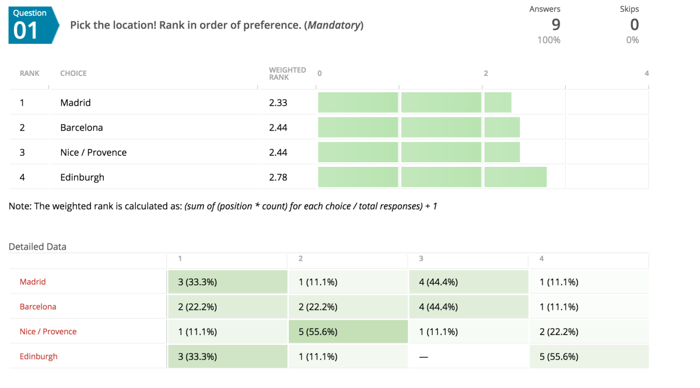Viewport: 700px width, 388px height.
Task: Click the WEIGHTED RANK column header
Action: pos(287,74)
